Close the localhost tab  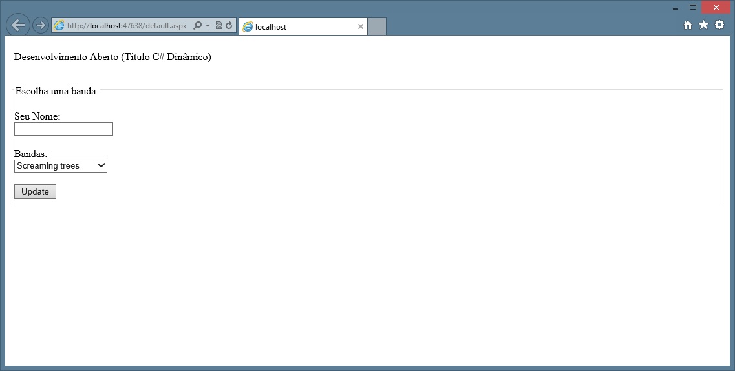360,26
